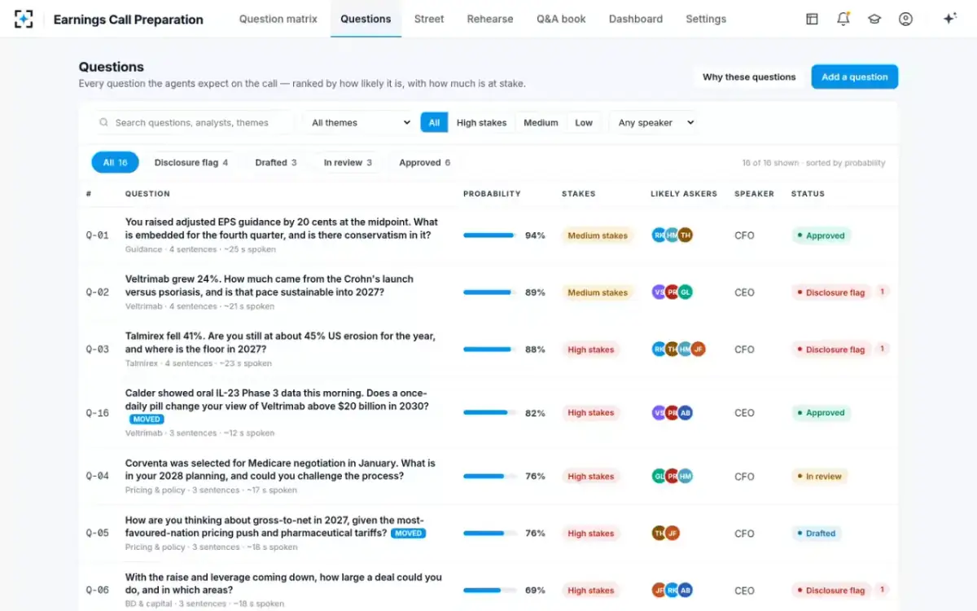Screen dimensions: 977x611
Task: Click the RK asker avatar on Q-01
Action: [659, 235]
